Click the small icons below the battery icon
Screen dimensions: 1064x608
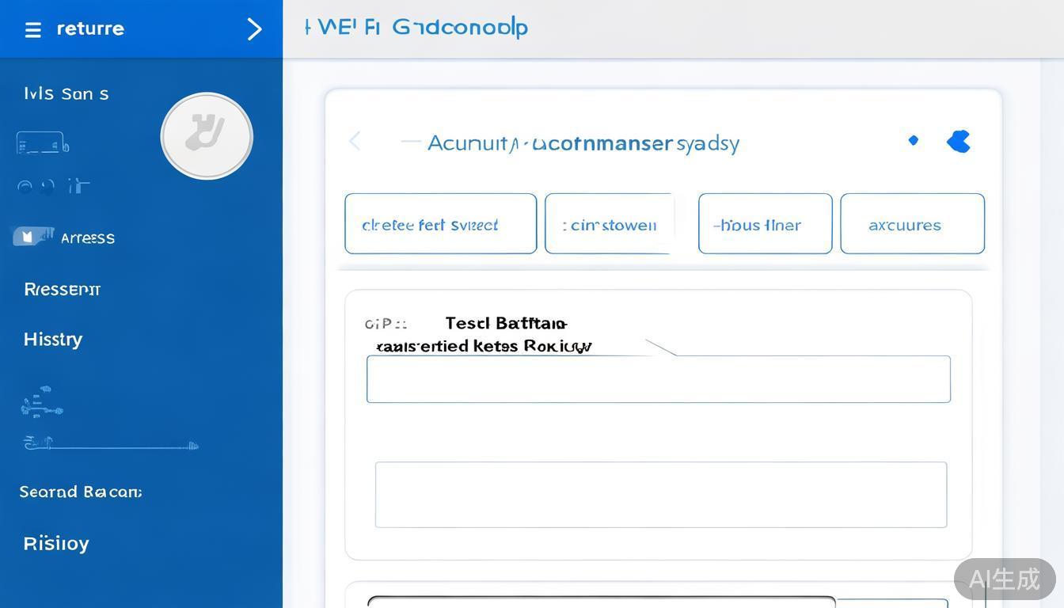[53, 187]
